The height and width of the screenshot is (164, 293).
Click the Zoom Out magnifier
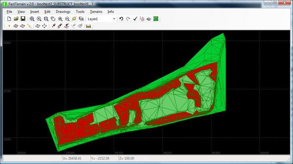point(67,19)
